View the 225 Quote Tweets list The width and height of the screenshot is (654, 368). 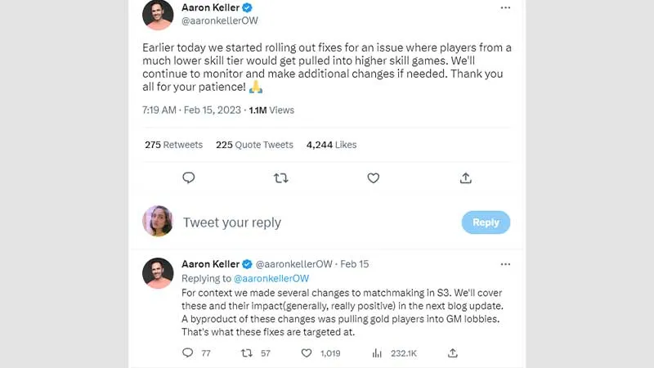click(254, 145)
